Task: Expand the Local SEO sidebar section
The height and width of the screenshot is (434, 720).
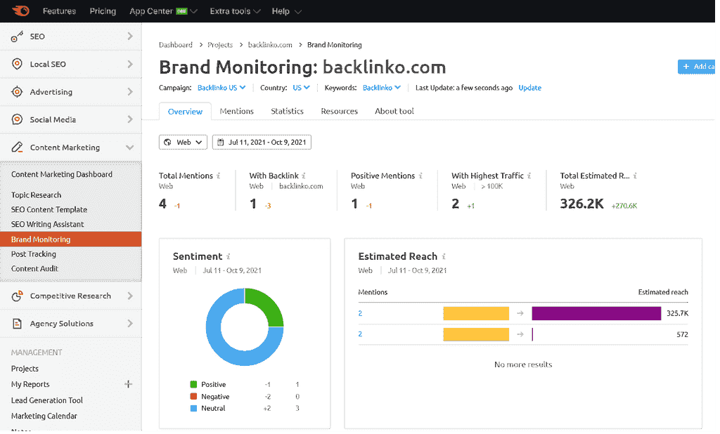Action: click(x=130, y=64)
